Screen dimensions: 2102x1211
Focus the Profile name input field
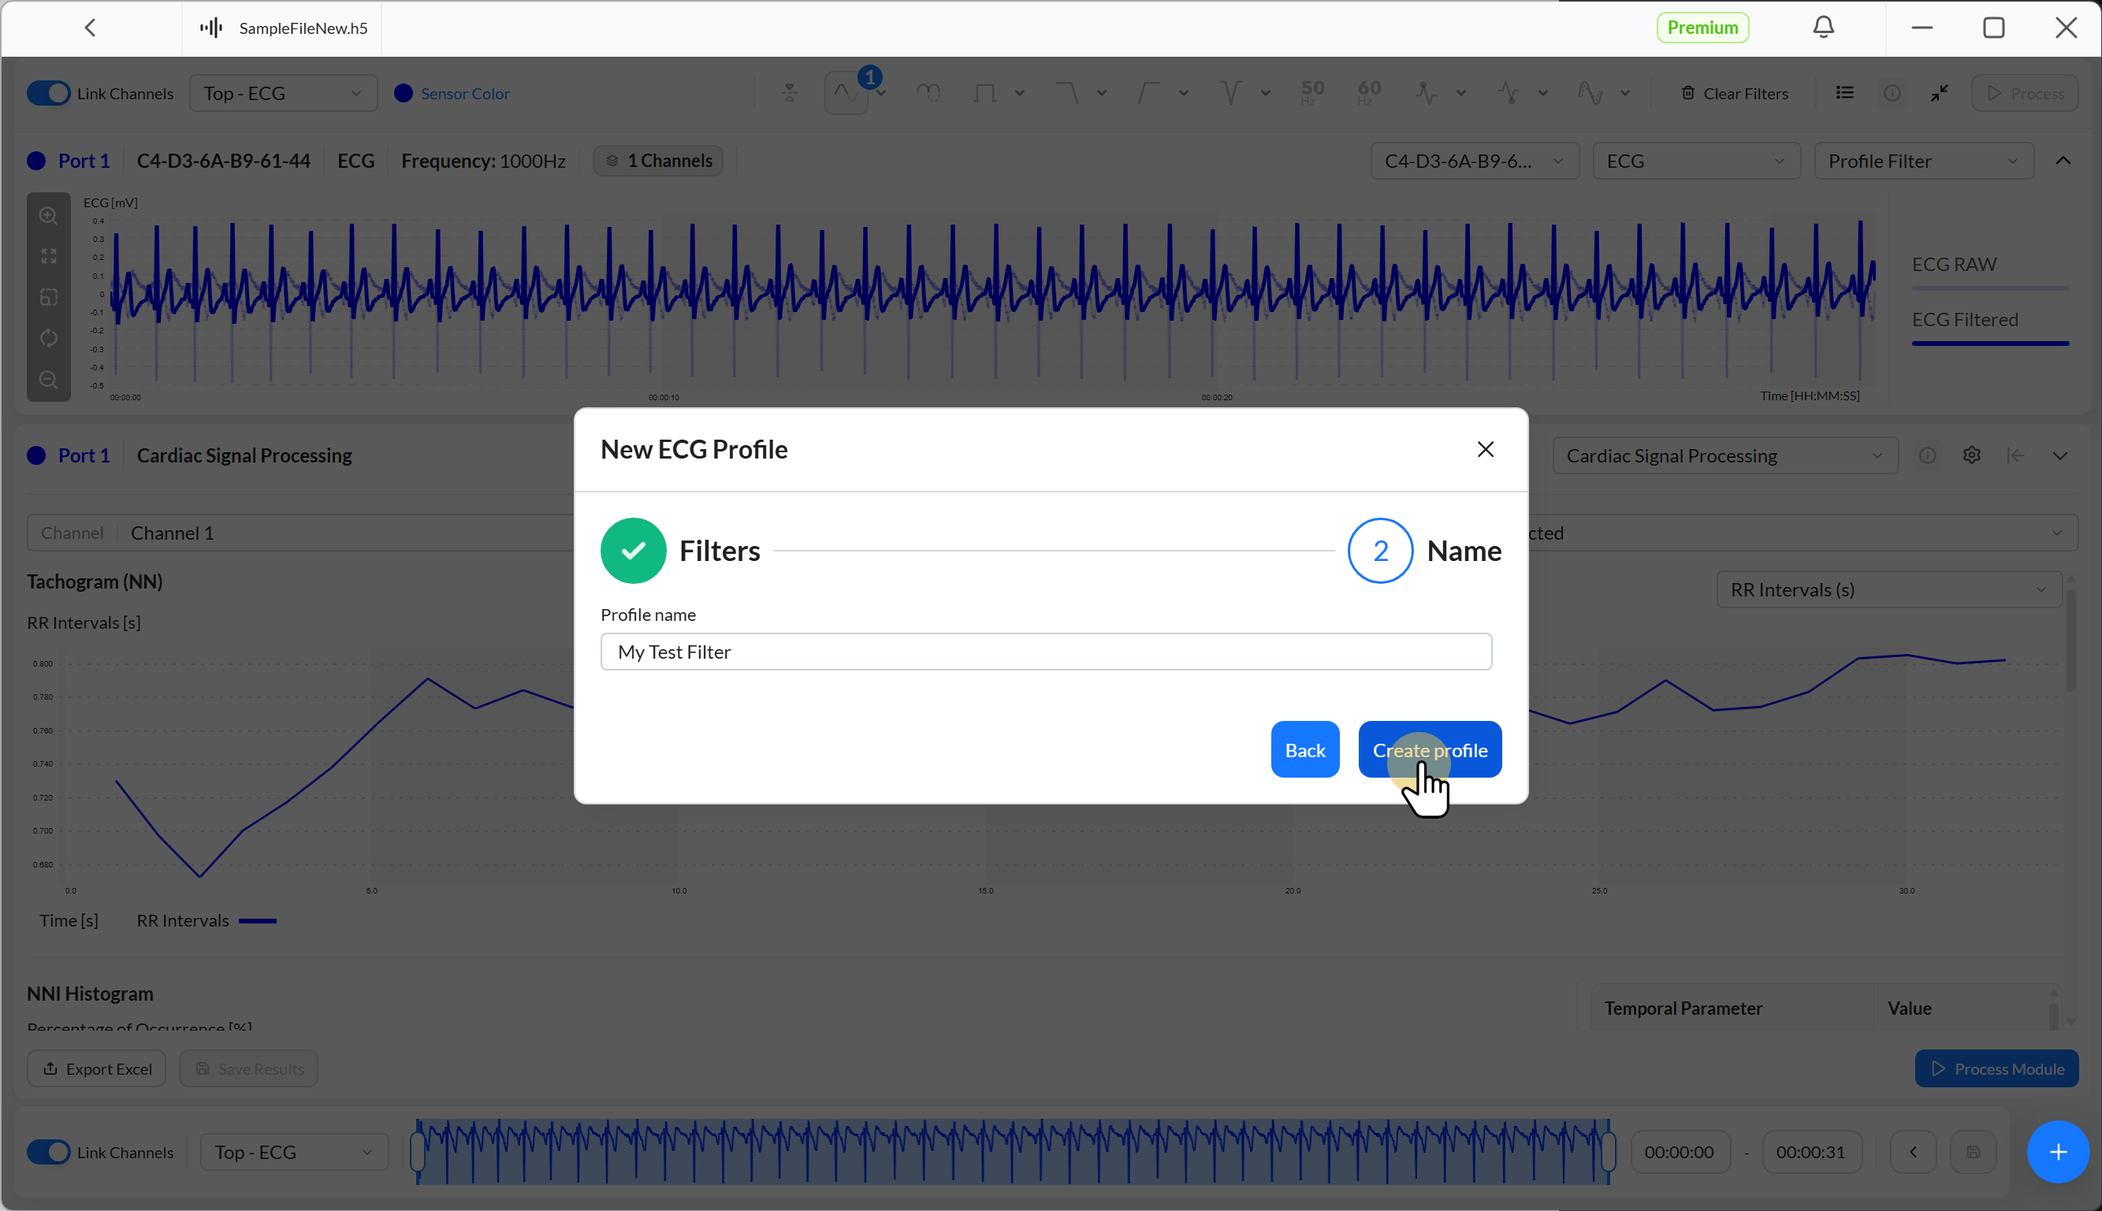(x=1046, y=652)
